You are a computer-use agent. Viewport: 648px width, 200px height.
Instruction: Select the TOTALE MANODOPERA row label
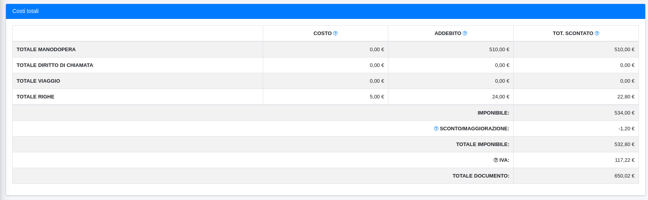(x=46, y=50)
